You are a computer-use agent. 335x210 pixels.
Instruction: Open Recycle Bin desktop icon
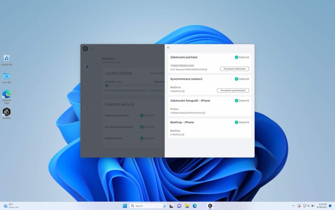7,60
